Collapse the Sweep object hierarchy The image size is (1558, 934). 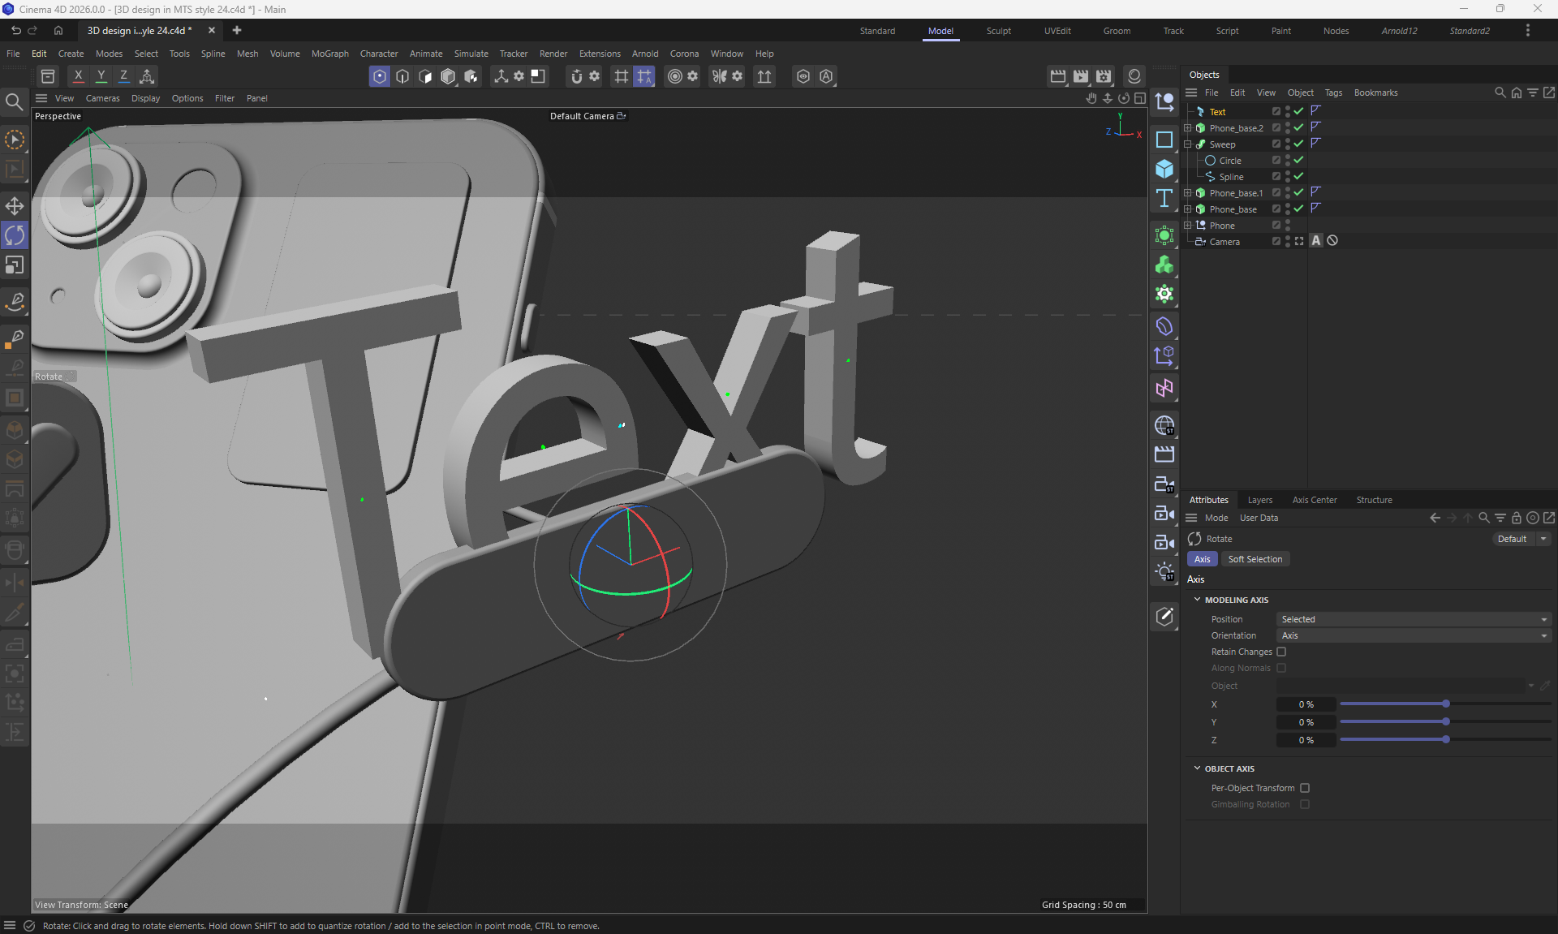(1188, 144)
